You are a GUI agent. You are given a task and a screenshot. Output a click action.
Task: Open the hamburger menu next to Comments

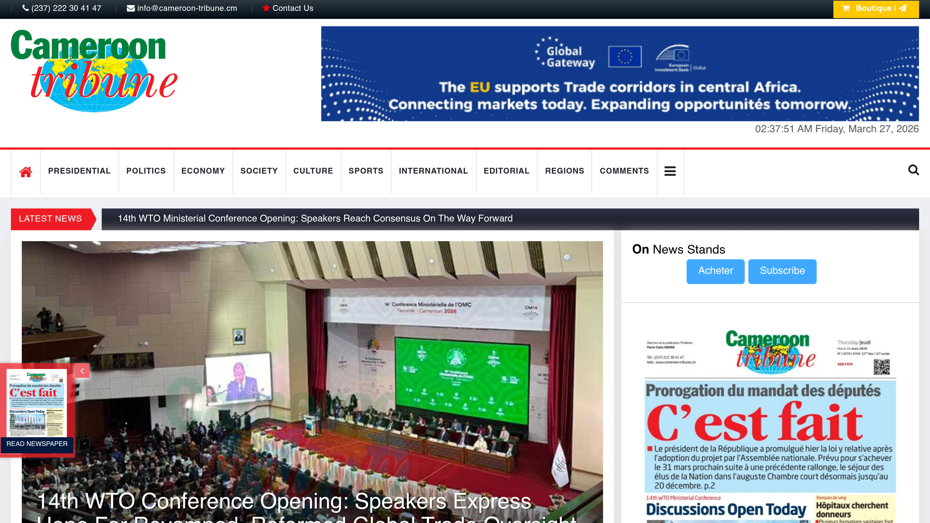670,171
